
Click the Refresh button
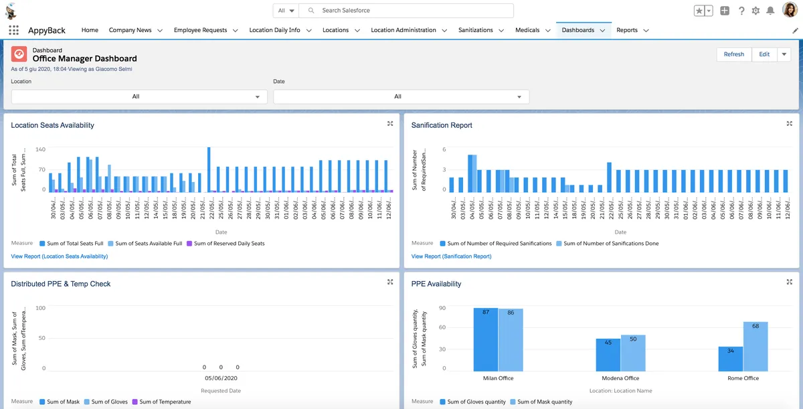coord(734,54)
